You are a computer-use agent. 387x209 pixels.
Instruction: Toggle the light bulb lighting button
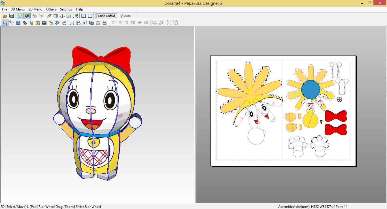(20, 16)
